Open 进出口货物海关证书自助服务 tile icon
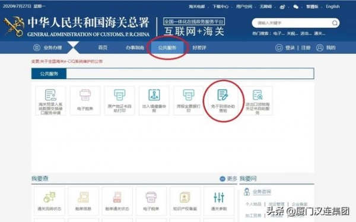 pos(258,95)
